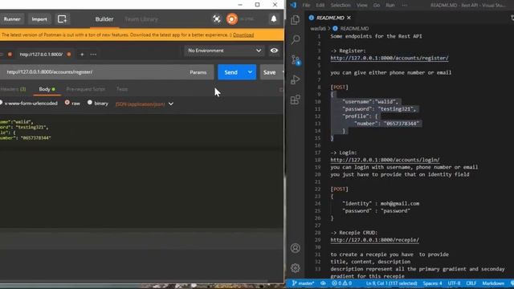This screenshot has height=289, width=514.
Task: Open the Manage gear in VS Code
Action: click(x=296, y=268)
